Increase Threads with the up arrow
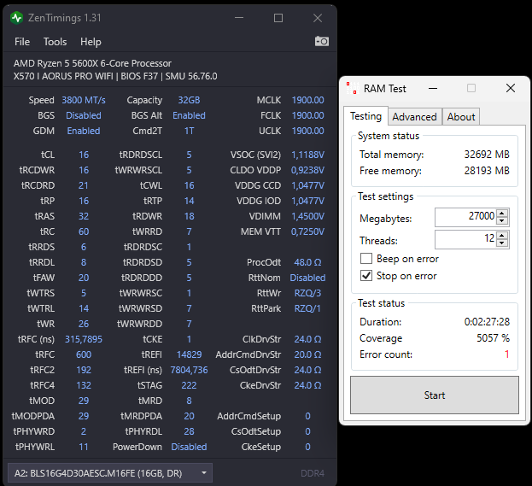This screenshot has width=532, height=486. pyautogui.click(x=502, y=235)
